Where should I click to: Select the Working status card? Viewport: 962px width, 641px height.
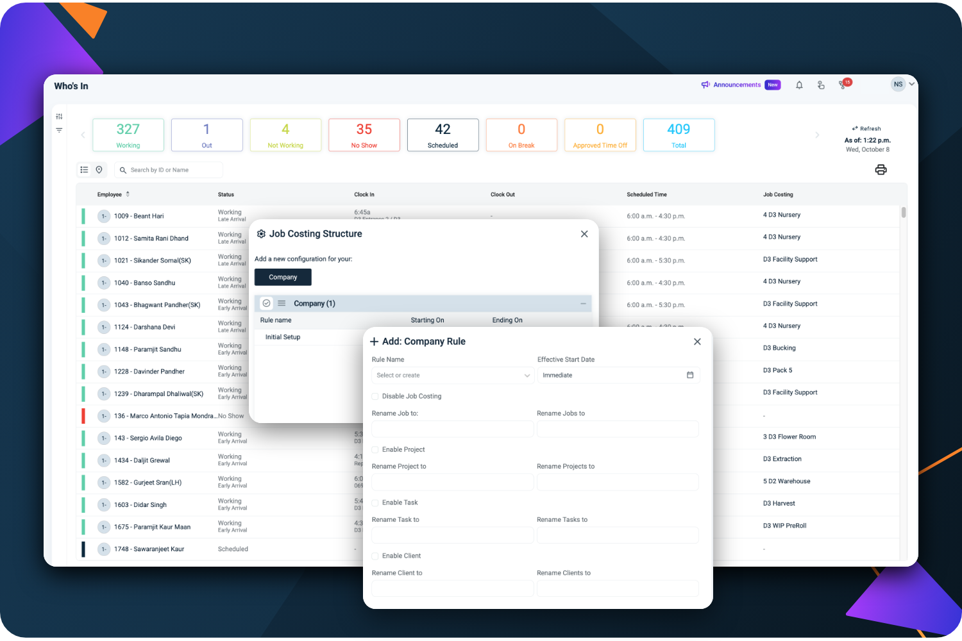[128, 135]
